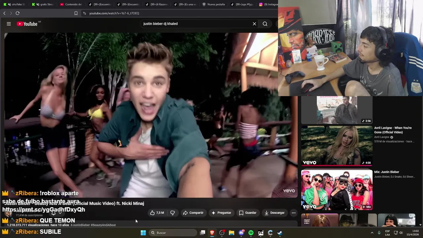Open the ESP LAA language switcher
Image resolution: width=423 pixels, height=238 pixels.
click(x=387, y=233)
